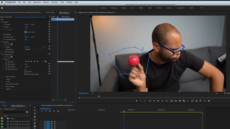Image resolution: width=230 pixels, height=129 pixels.
Task: Toggle the Lumetri Color fx effect on or off
Action: [x=3, y=54]
